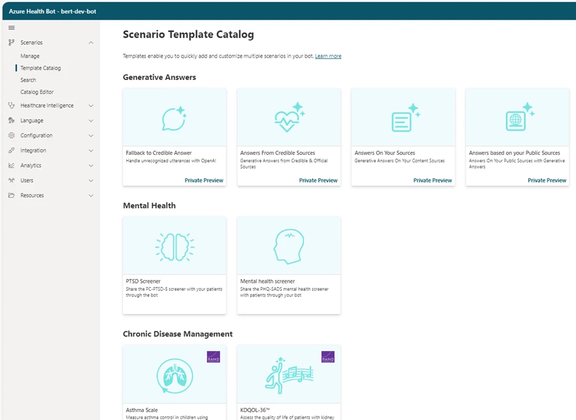Expand the Configuration section chevron
Screen dimensions: 576x420
90,135
